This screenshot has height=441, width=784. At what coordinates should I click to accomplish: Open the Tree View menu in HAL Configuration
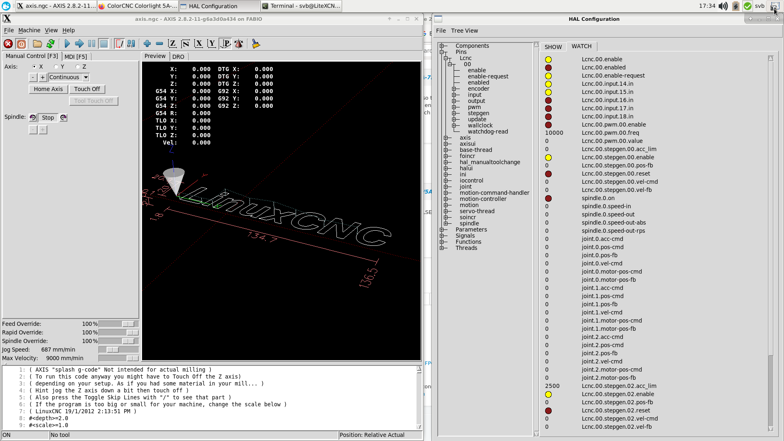pyautogui.click(x=464, y=31)
